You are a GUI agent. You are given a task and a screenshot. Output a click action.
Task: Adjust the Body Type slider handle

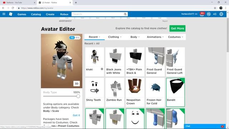pos(78,96)
